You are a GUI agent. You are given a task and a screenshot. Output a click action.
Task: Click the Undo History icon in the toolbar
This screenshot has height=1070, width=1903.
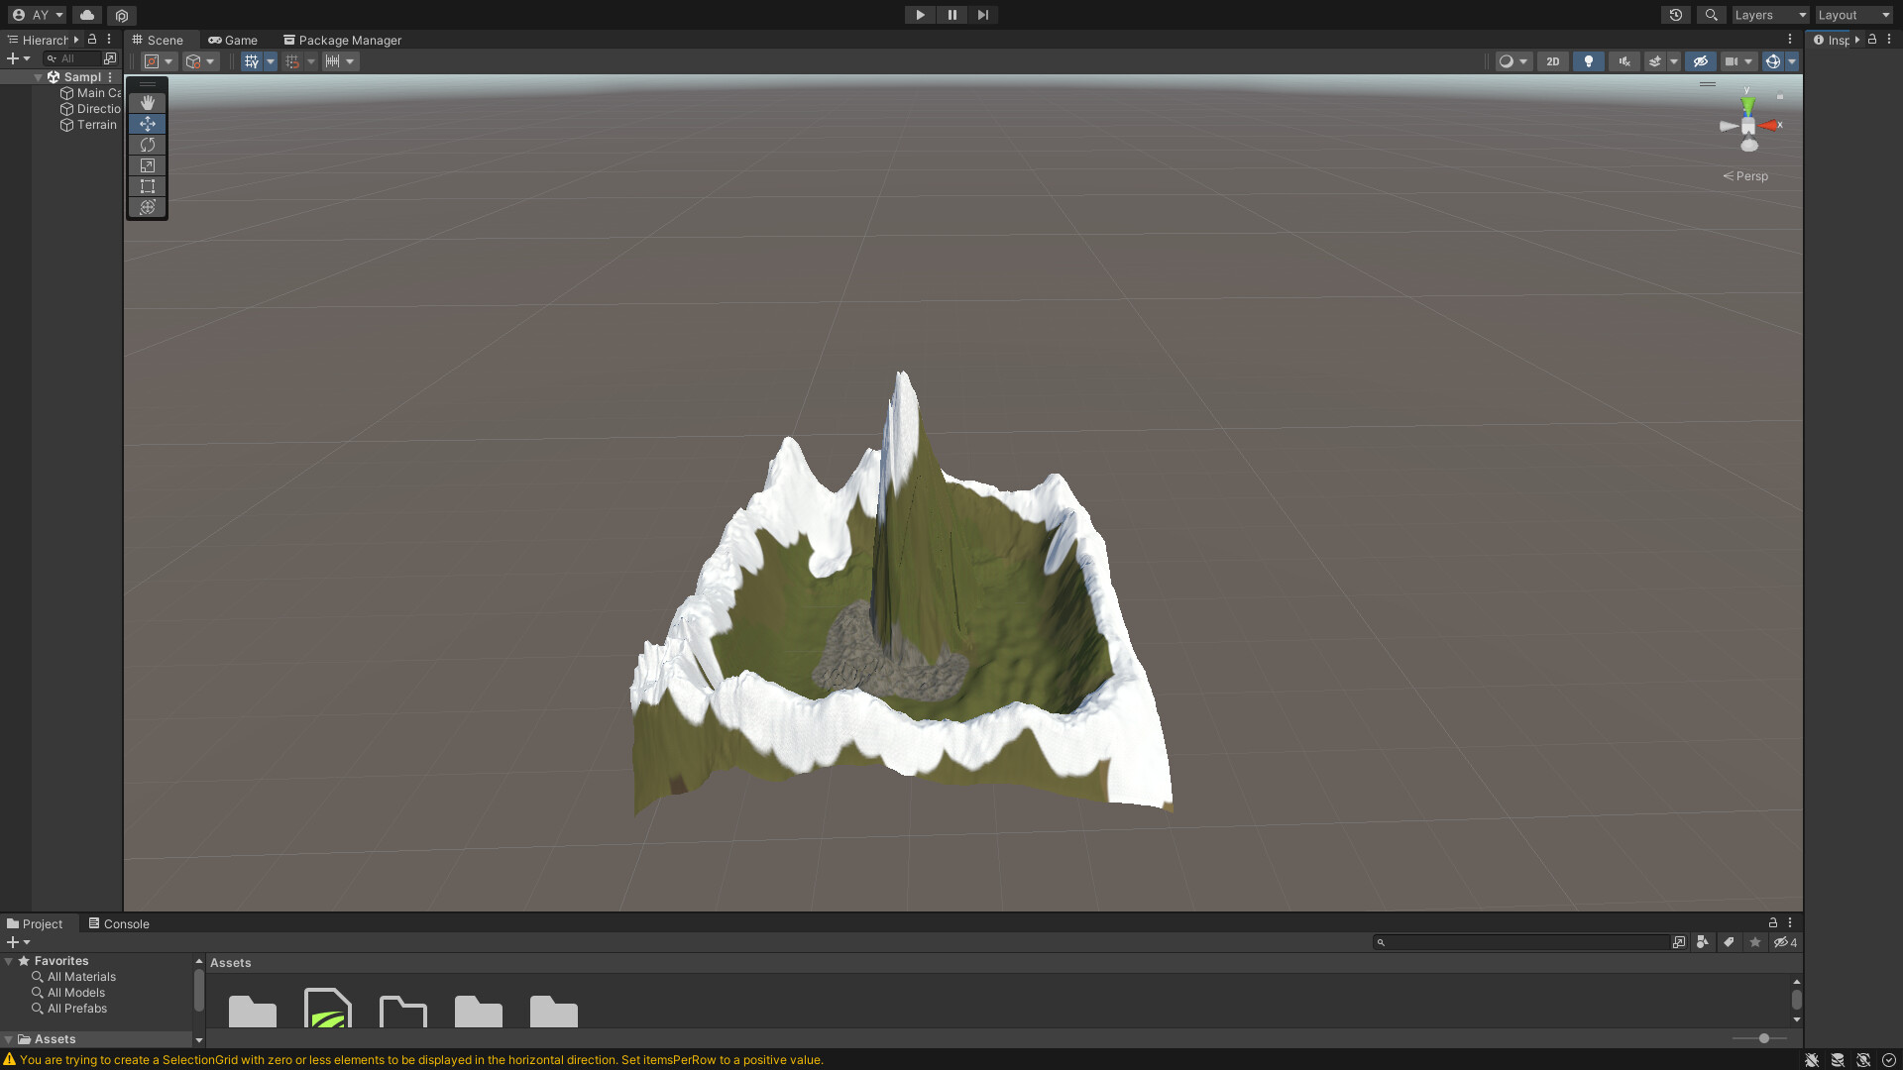[x=1675, y=15]
